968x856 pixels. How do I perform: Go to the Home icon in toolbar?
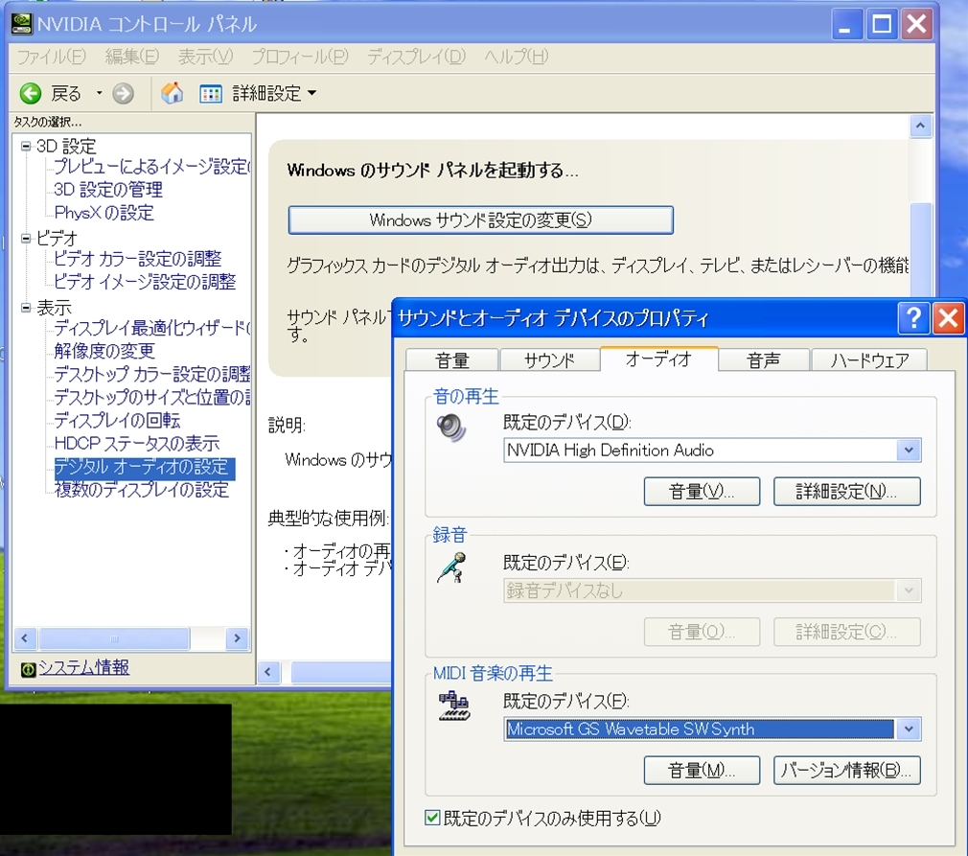tap(173, 93)
